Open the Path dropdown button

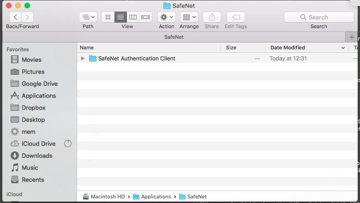88,17
